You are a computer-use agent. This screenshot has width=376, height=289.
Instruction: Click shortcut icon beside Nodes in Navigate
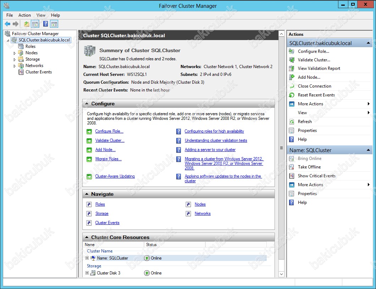pyautogui.click(x=188, y=204)
